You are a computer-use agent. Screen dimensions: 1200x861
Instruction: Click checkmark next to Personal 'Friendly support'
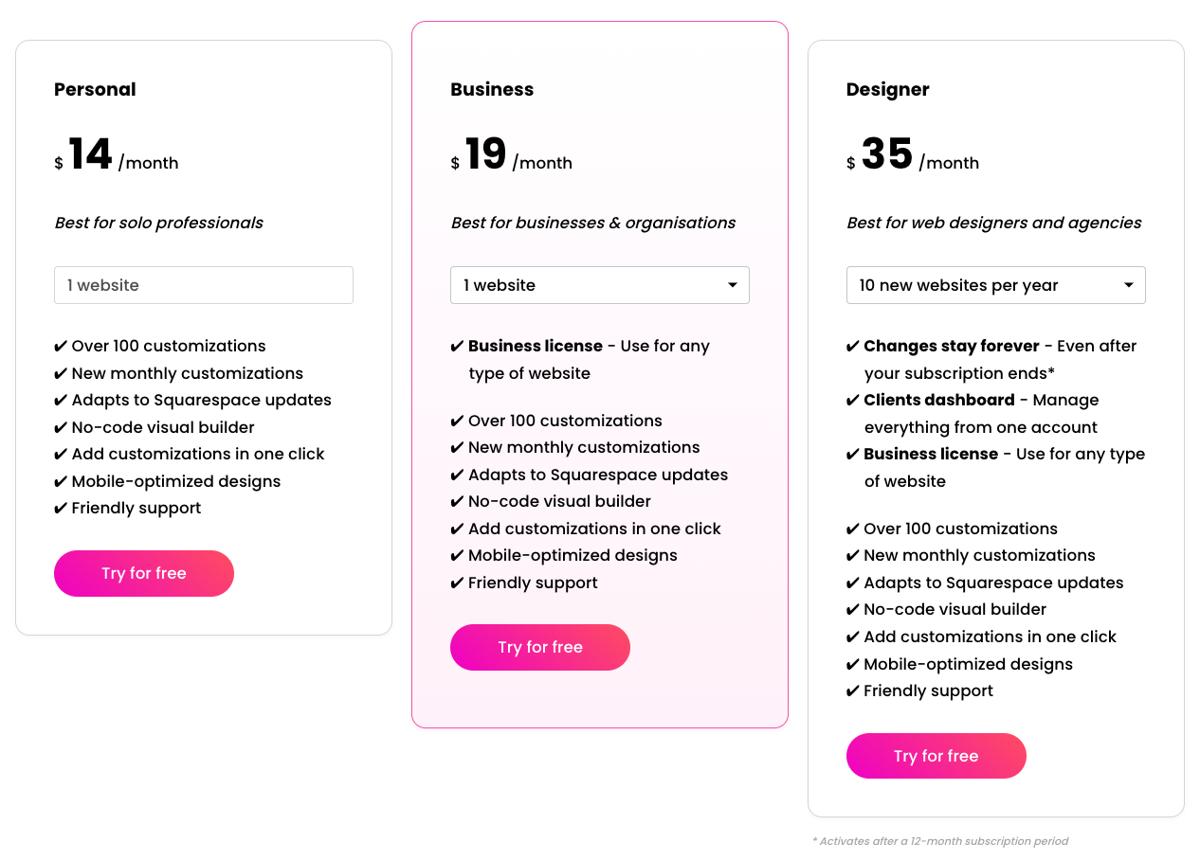[x=61, y=509]
